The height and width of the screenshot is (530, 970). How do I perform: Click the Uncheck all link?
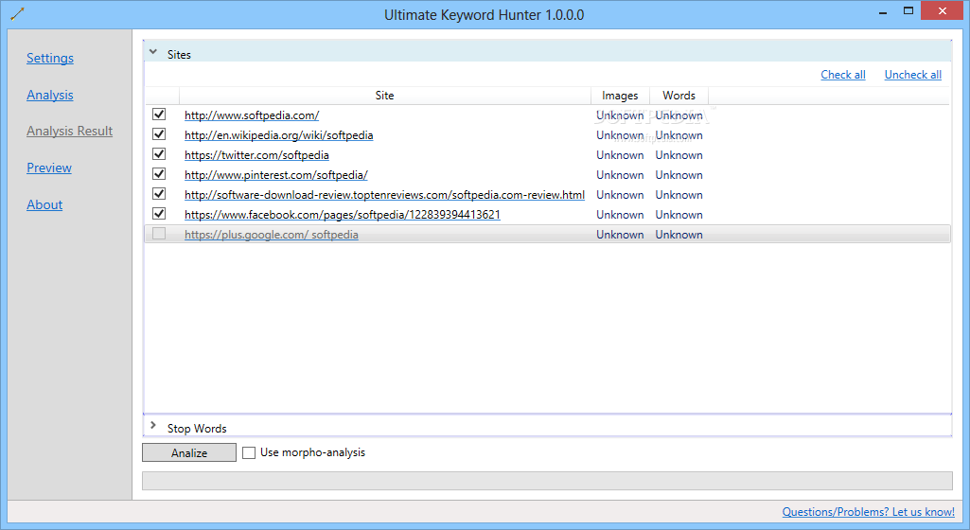[x=912, y=75]
